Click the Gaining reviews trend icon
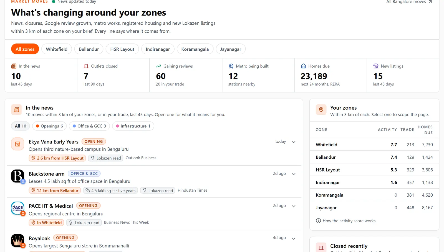The image size is (444, 252). [x=158, y=66]
